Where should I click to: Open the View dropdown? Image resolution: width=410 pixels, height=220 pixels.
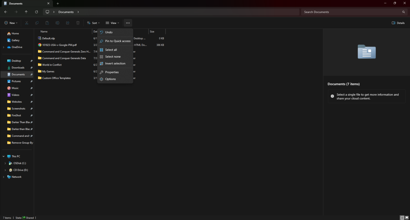coord(112,23)
